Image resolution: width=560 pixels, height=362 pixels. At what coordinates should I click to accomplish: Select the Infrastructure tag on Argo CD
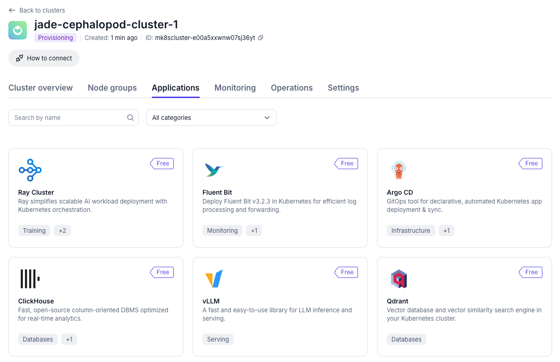tap(410, 230)
